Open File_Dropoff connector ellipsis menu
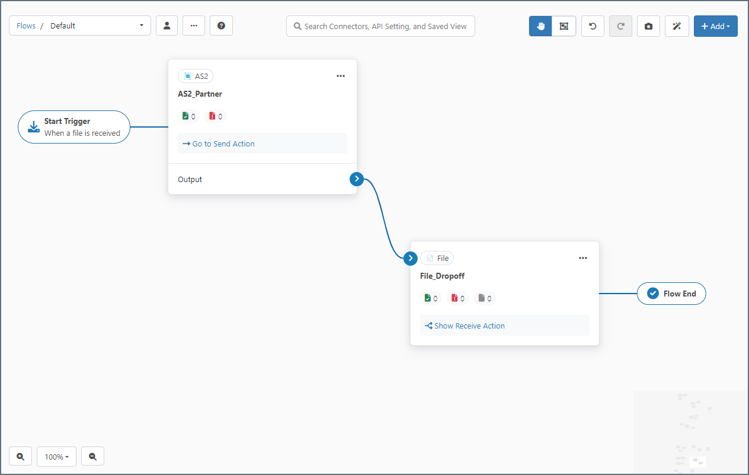 583,258
